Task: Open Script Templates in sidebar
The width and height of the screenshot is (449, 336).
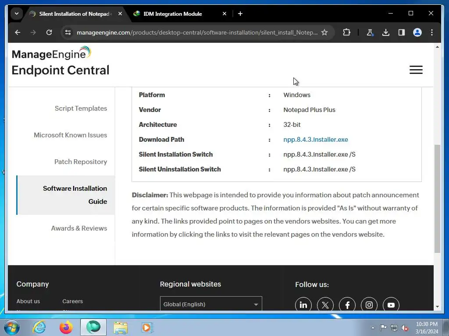Action: tap(81, 108)
